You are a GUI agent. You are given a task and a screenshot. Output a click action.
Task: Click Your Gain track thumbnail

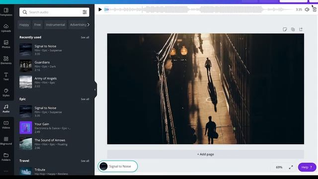click(26, 128)
